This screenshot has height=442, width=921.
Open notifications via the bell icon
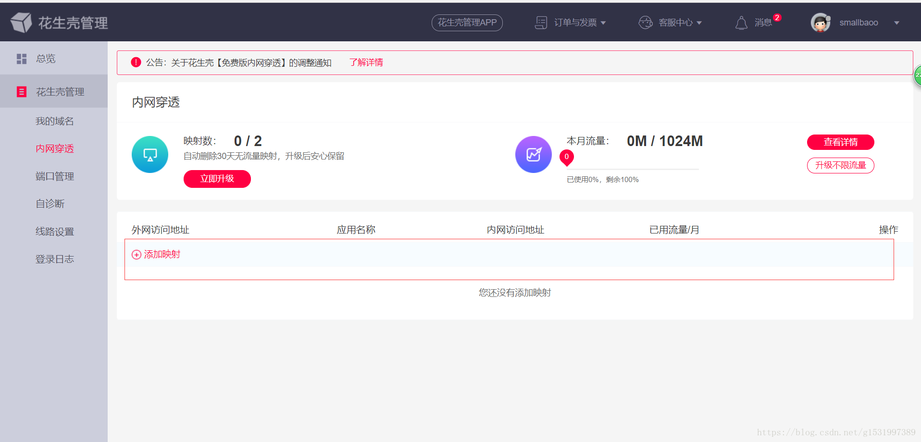coord(741,23)
